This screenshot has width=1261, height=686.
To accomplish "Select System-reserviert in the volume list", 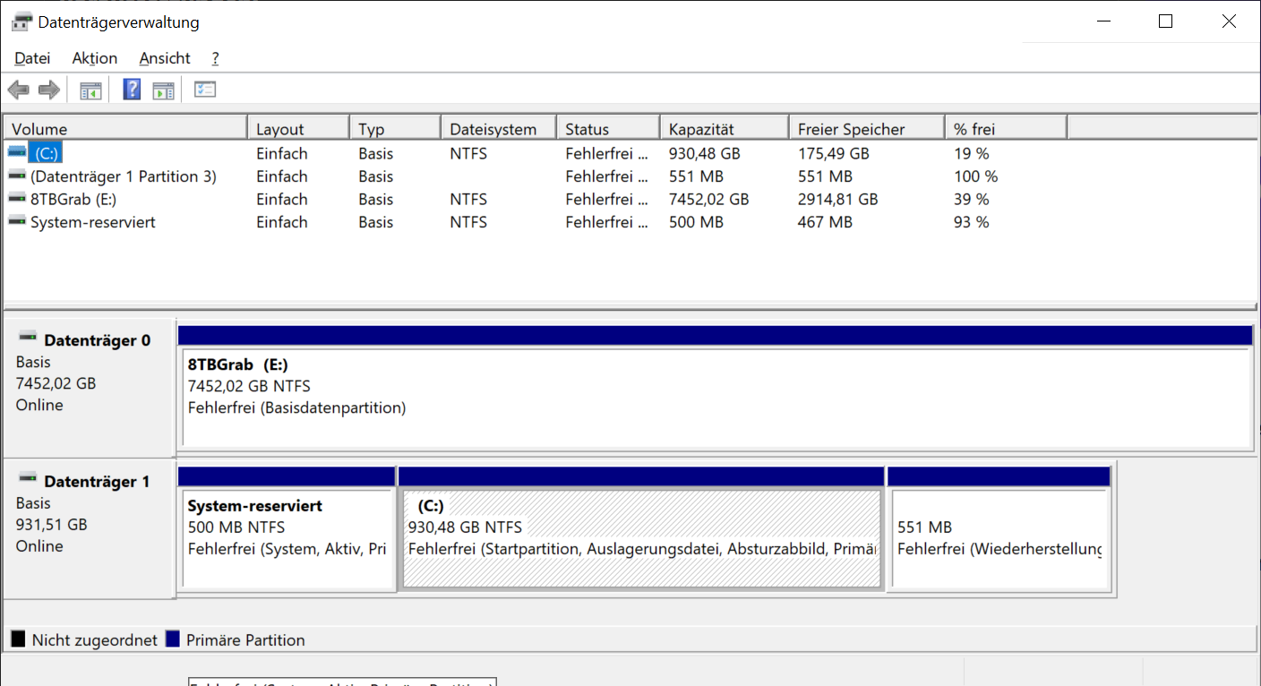I will pos(93,222).
